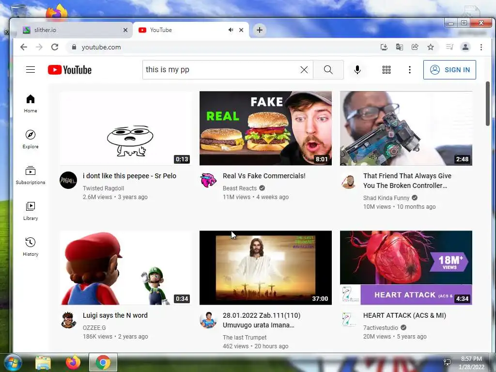Screen dimensions: 496x372
Task: Select the YouTube tab
Action: [190, 30]
